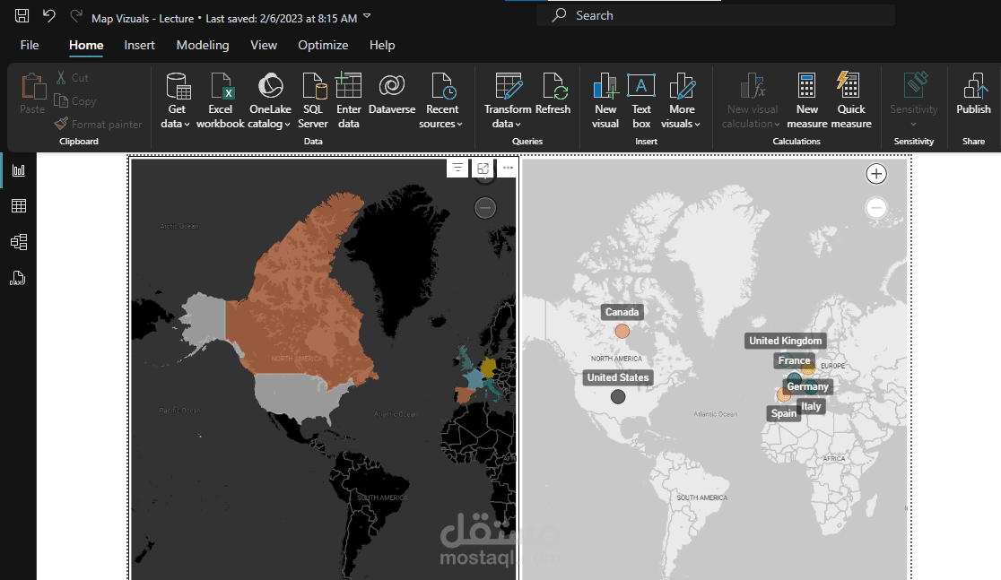This screenshot has width=1001, height=580.
Task: Click the France map label
Action: pos(794,360)
